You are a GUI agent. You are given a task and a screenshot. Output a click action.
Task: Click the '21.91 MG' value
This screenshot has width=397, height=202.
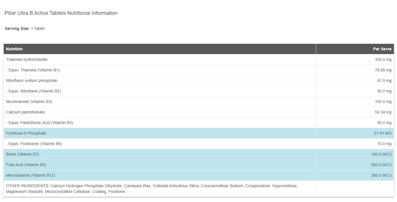[x=382, y=133]
